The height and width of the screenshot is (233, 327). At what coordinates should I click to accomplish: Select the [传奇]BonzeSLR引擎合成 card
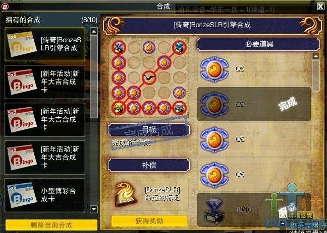coord(45,44)
